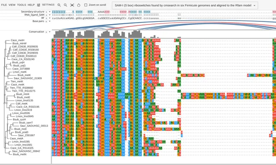Select the Lmon_lmo0595 sequence label
This screenshot has height=165, width=276.
click(21, 113)
